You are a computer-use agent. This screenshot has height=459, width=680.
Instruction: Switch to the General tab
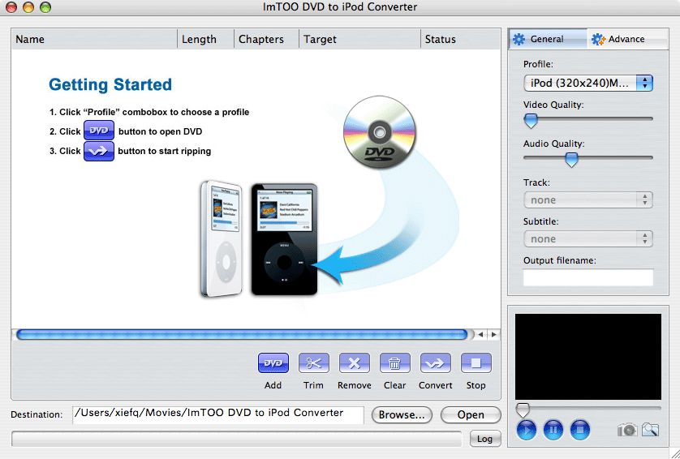(x=548, y=39)
